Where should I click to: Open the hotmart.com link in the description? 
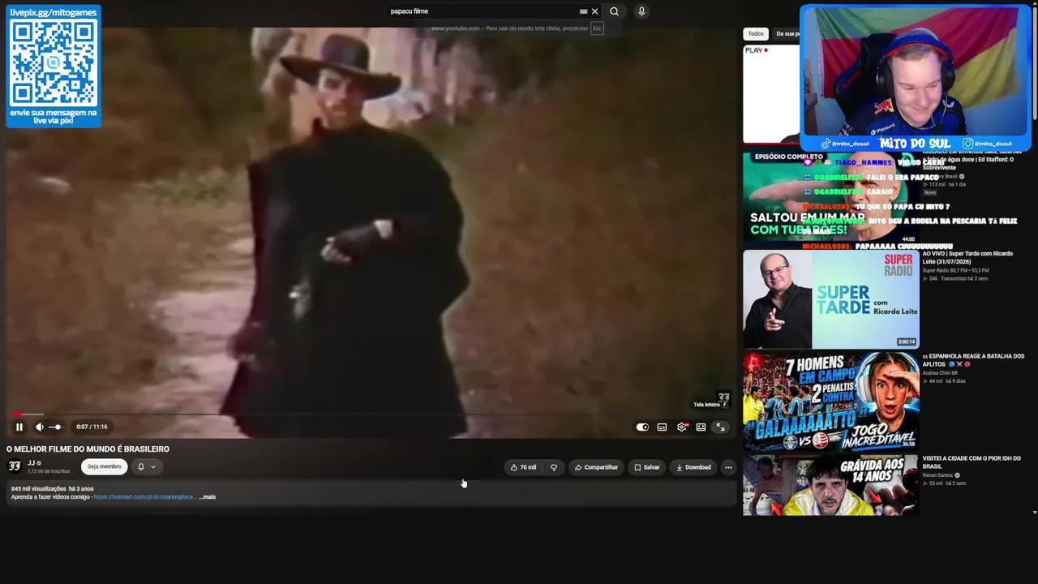click(144, 496)
